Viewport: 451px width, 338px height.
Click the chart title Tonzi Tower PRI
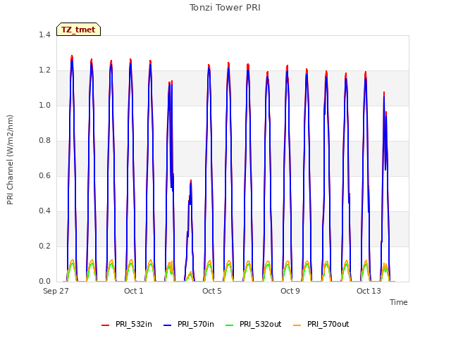(x=225, y=8)
